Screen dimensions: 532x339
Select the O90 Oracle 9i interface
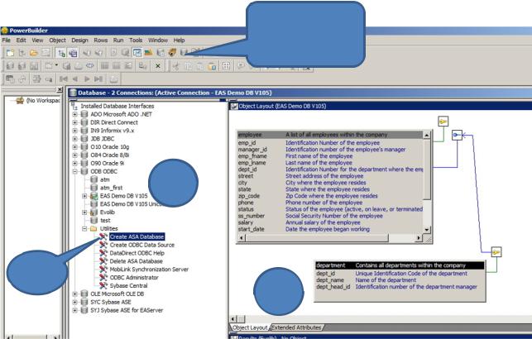coord(107,163)
